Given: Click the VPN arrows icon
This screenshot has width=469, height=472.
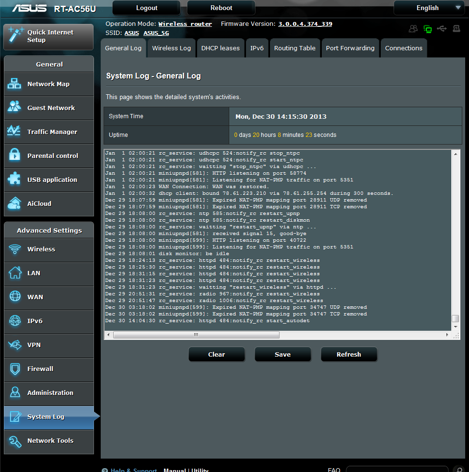Looking at the screenshot, I should pos(15,345).
